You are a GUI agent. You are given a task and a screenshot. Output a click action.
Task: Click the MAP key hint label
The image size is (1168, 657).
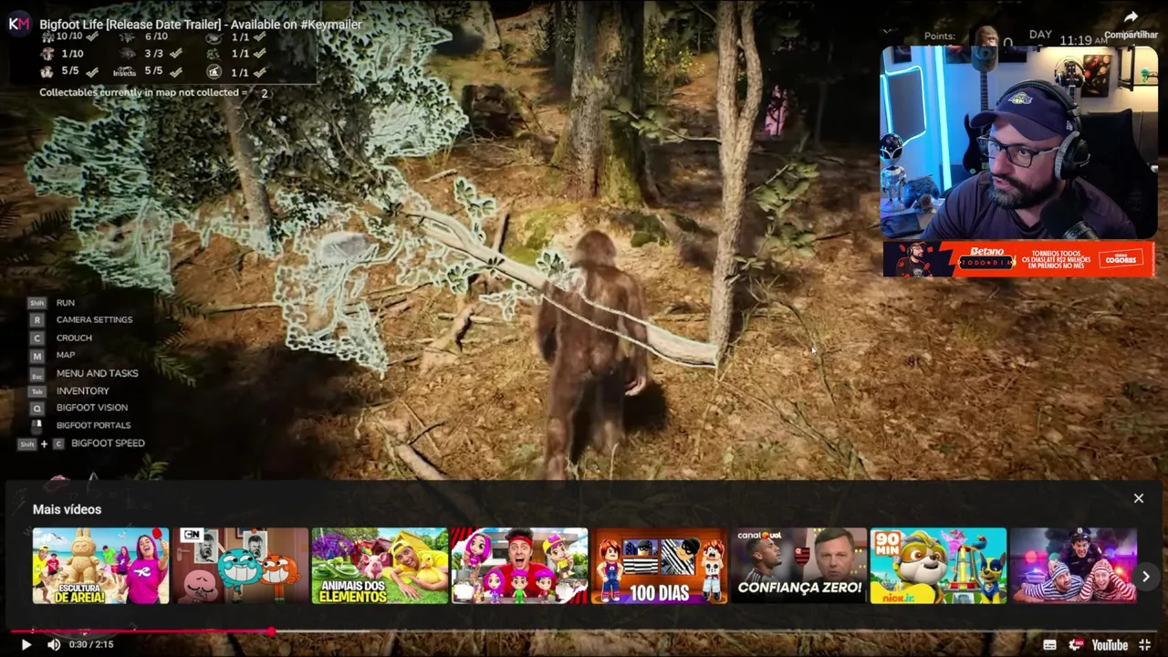click(x=66, y=355)
